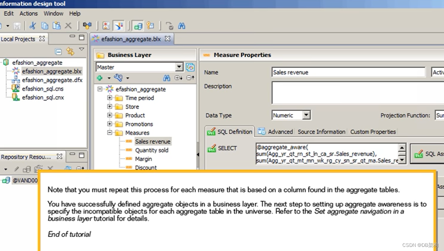This screenshot has height=251, width=444.
Task: Open the Master business layer view dropdown
Action: pyautogui.click(x=179, y=67)
